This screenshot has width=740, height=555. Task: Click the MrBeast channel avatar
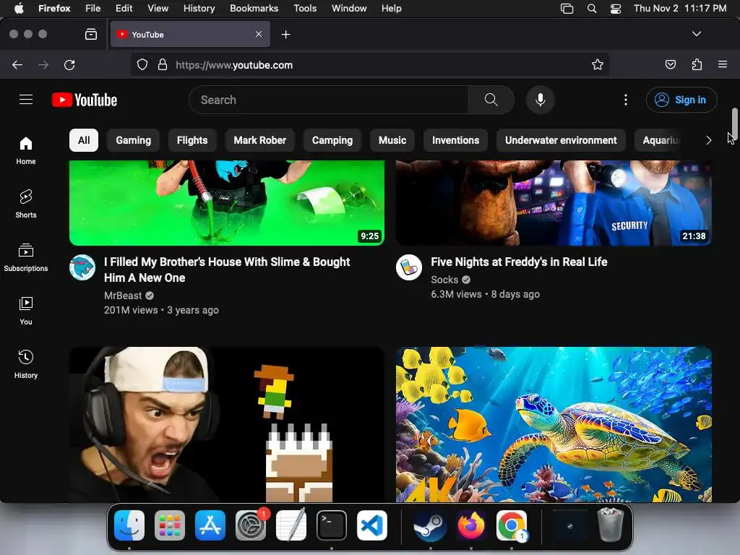pos(82,267)
